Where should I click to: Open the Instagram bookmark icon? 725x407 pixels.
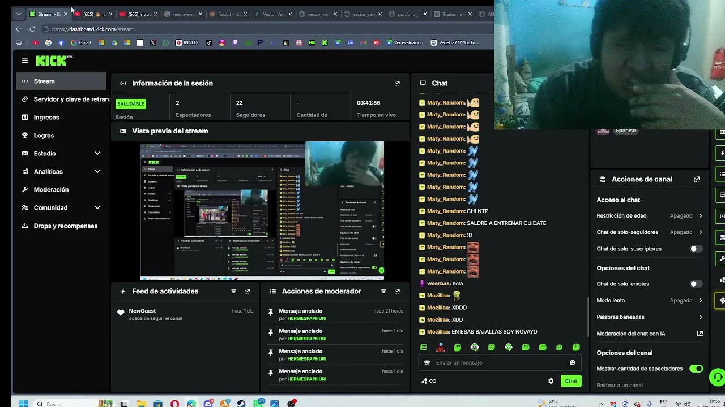[222, 42]
